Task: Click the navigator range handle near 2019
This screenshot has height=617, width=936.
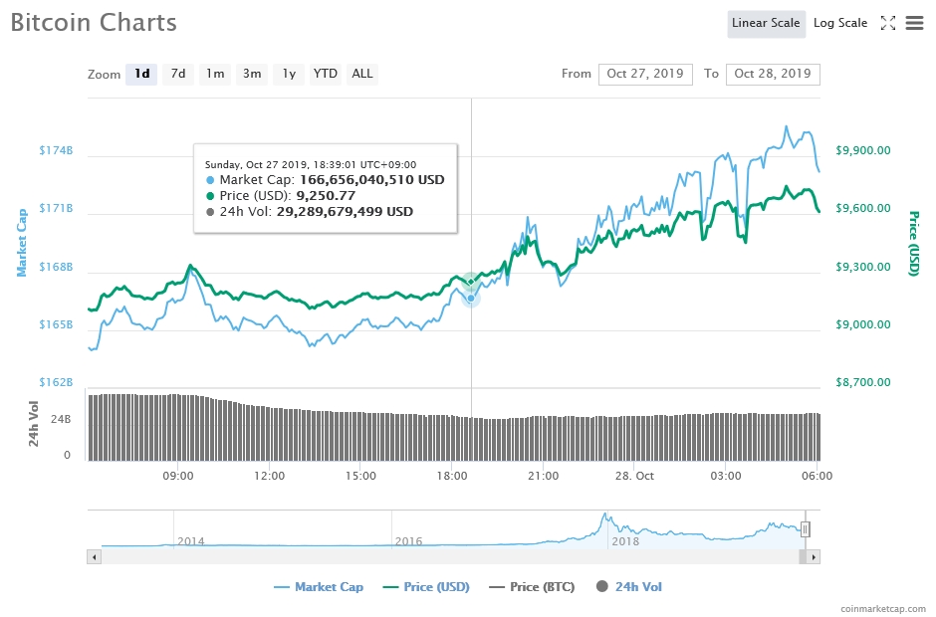Action: point(806,529)
